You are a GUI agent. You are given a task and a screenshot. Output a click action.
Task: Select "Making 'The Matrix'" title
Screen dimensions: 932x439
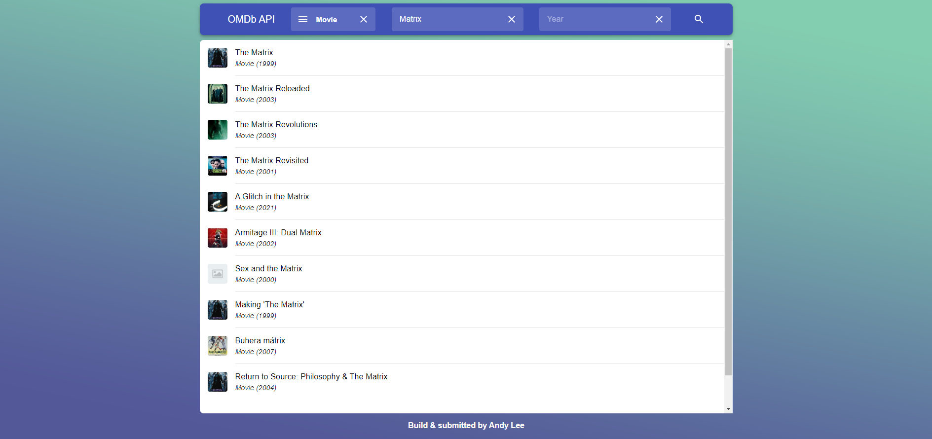tap(270, 304)
